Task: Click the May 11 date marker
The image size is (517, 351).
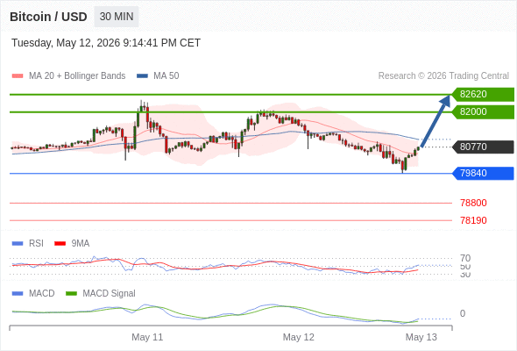Action: pyautogui.click(x=147, y=337)
